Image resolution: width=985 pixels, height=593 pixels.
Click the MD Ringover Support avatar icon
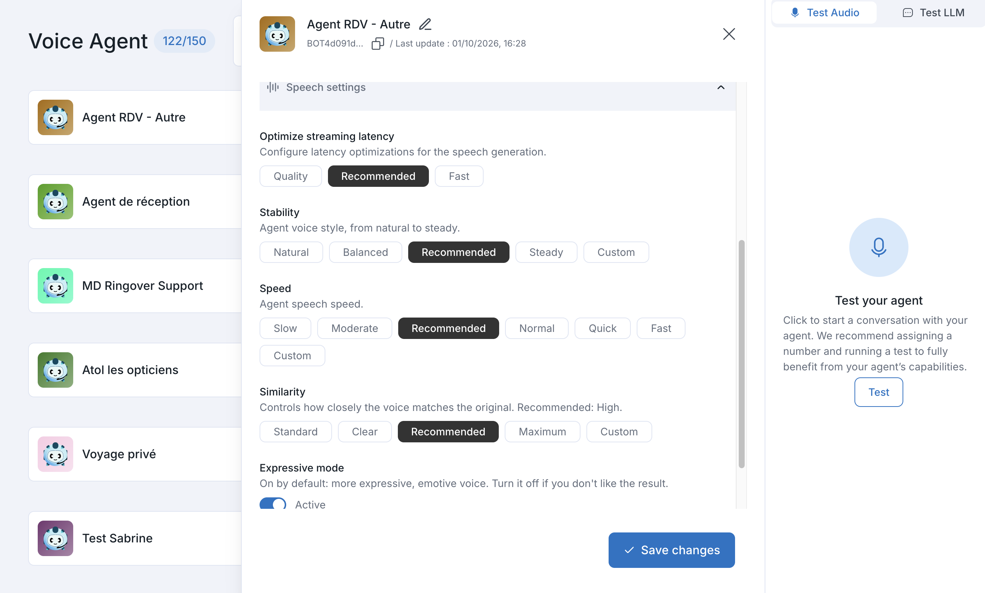click(x=55, y=286)
